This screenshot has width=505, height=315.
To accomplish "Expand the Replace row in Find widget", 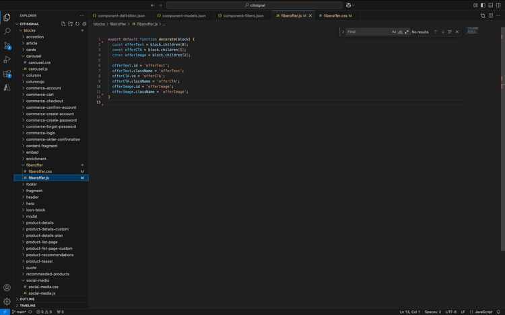I will [343, 32].
